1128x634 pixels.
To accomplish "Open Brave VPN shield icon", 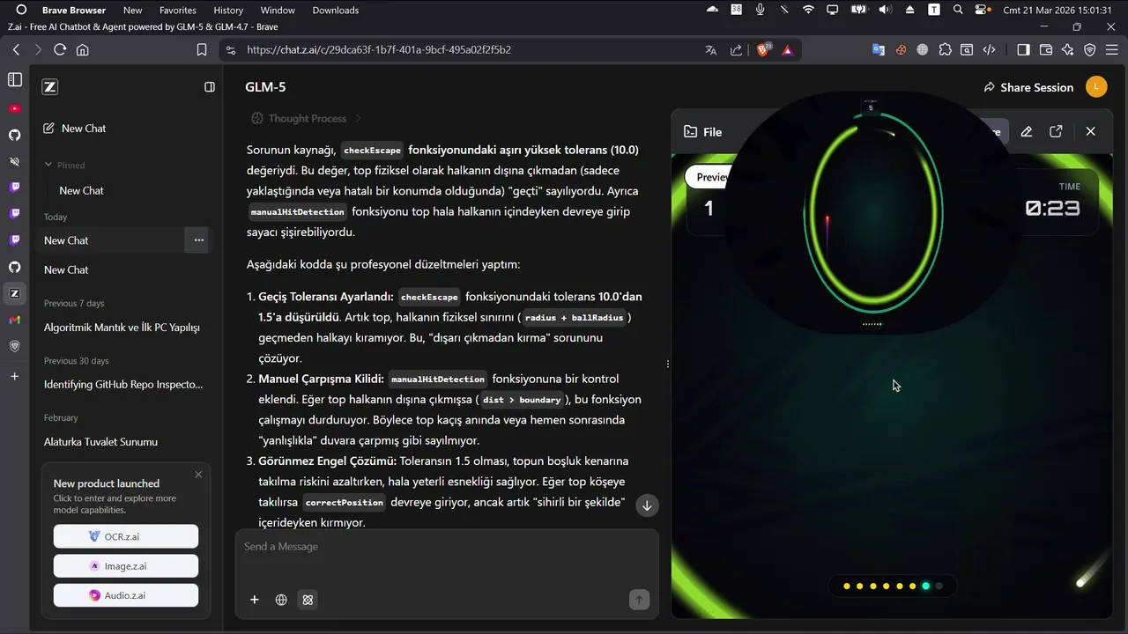I will point(1090,50).
